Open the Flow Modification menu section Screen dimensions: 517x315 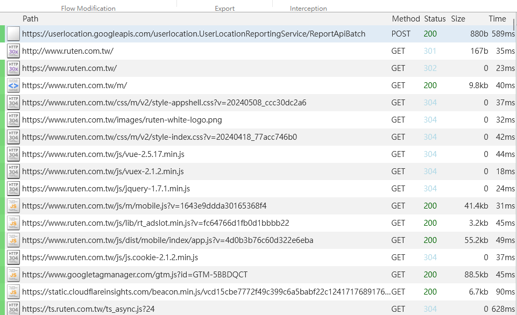88,8
